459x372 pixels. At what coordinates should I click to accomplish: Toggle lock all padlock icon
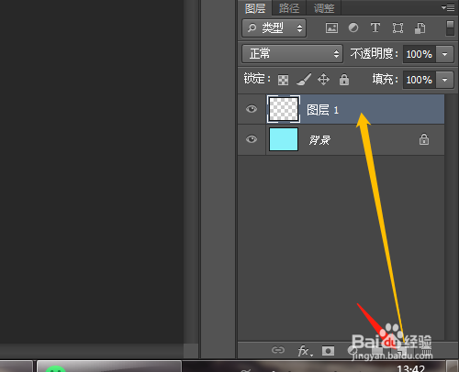pos(344,80)
